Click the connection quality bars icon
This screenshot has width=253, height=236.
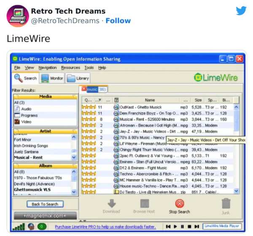pos(19,227)
